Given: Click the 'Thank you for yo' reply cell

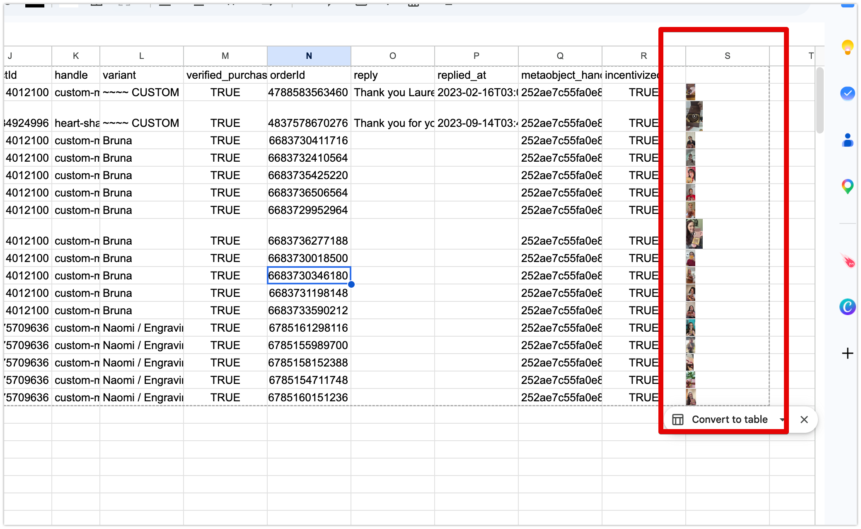Looking at the screenshot, I should 392,116.
